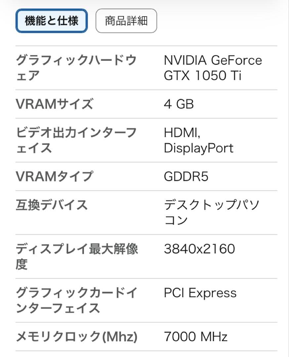289x357 pixels.
Task: Click the highlighted 機能と仕様 button
Action: tap(51, 21)
